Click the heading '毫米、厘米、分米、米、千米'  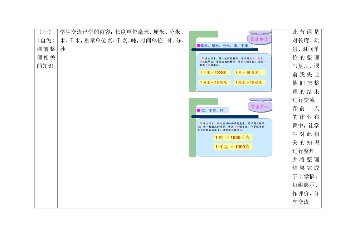tap(224, 46)
